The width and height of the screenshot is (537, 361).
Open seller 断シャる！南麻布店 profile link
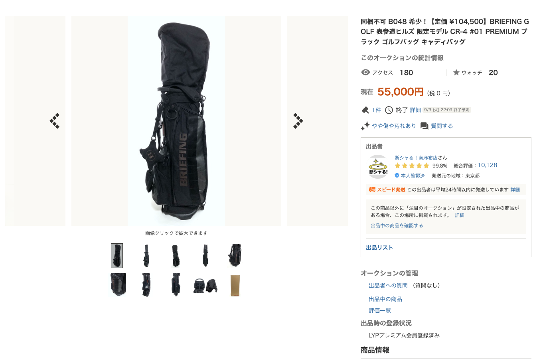pyautogui.click(x=416, y=158)
